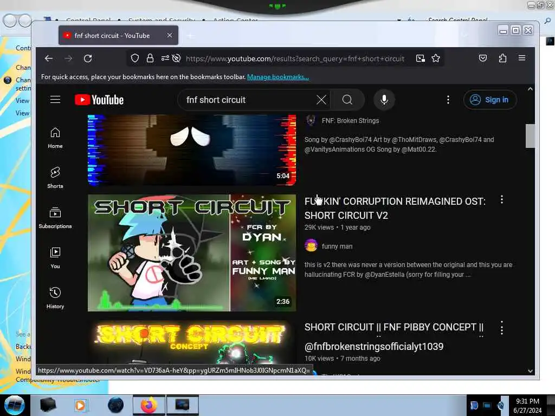
Task: Click the autoplay blocked icon in address bar
Action: 176,58
